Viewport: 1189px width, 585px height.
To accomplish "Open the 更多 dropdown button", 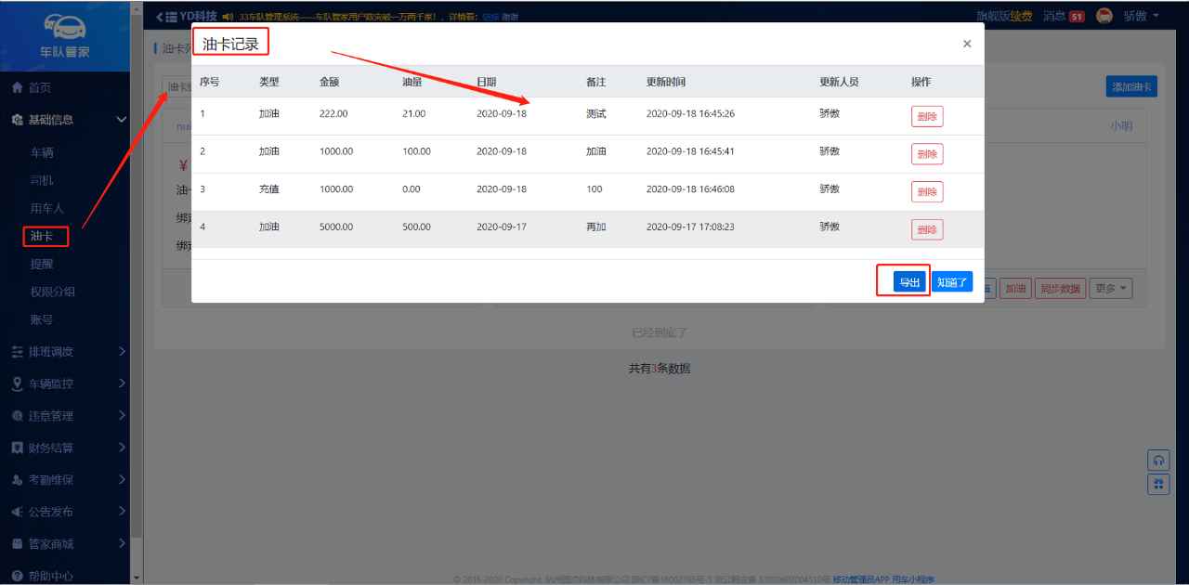I will tap(1112, 289).
